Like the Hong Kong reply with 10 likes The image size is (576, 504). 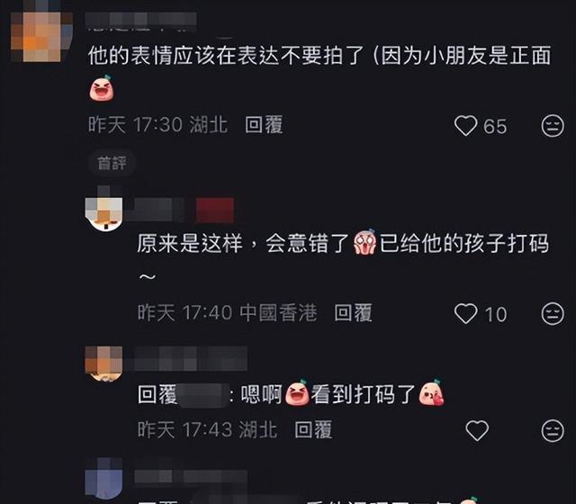466,314
